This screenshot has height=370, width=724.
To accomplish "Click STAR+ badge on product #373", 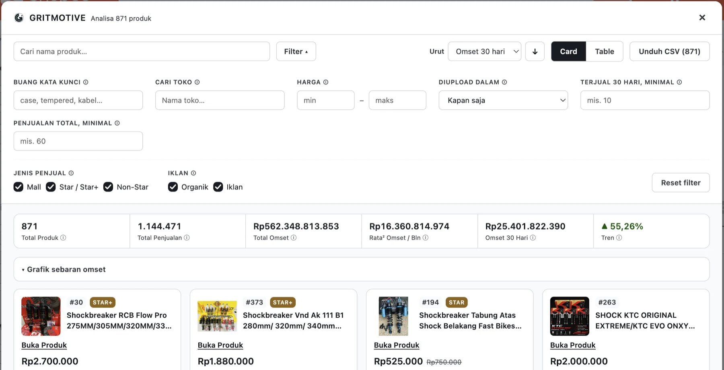I will click(x=283, y=302).
